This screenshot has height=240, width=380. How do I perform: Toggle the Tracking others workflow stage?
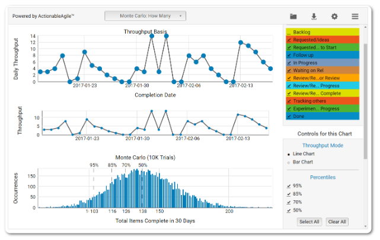[289, 101]
